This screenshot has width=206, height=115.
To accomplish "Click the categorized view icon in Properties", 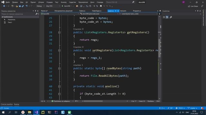I will point(164,17).
